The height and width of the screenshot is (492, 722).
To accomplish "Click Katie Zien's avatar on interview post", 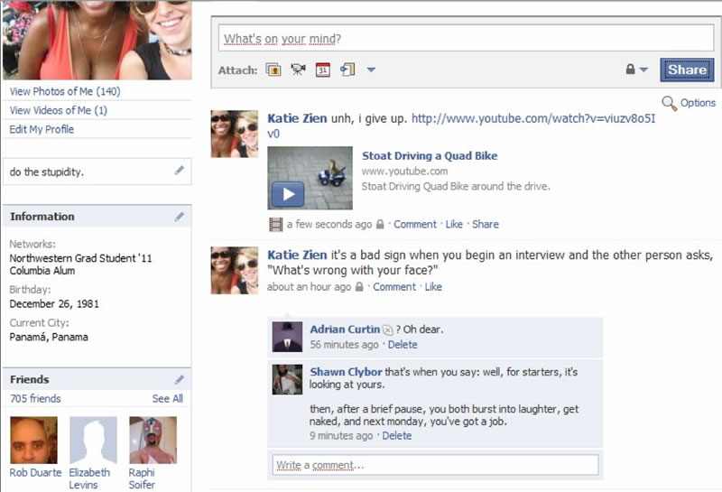I will point(235,270).
